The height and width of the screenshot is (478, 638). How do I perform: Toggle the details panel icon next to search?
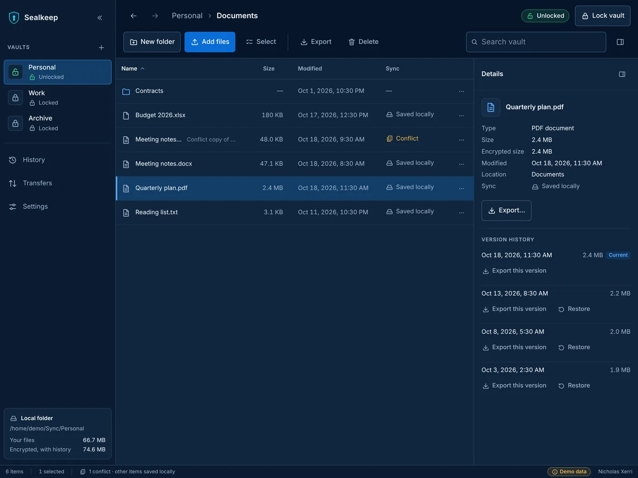(620, 42)
